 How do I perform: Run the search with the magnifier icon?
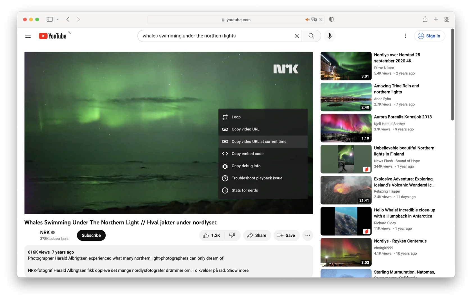[x=311, y=36]
